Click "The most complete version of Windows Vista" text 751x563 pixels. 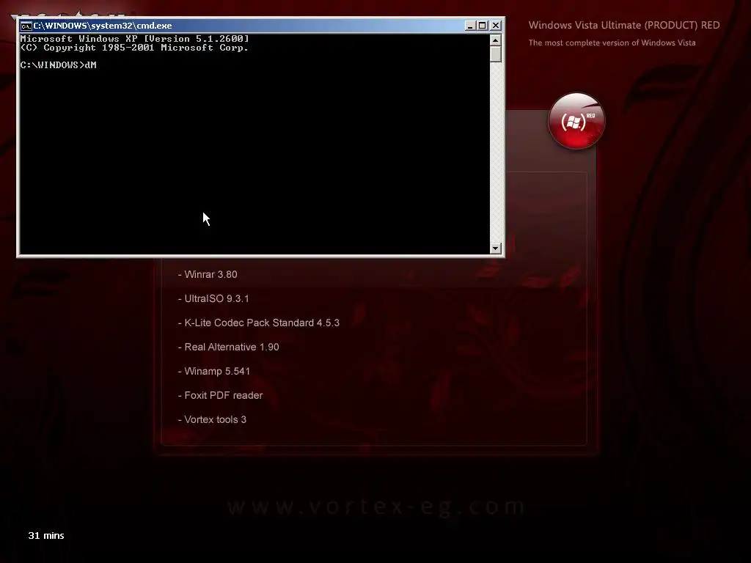(612, 43)
